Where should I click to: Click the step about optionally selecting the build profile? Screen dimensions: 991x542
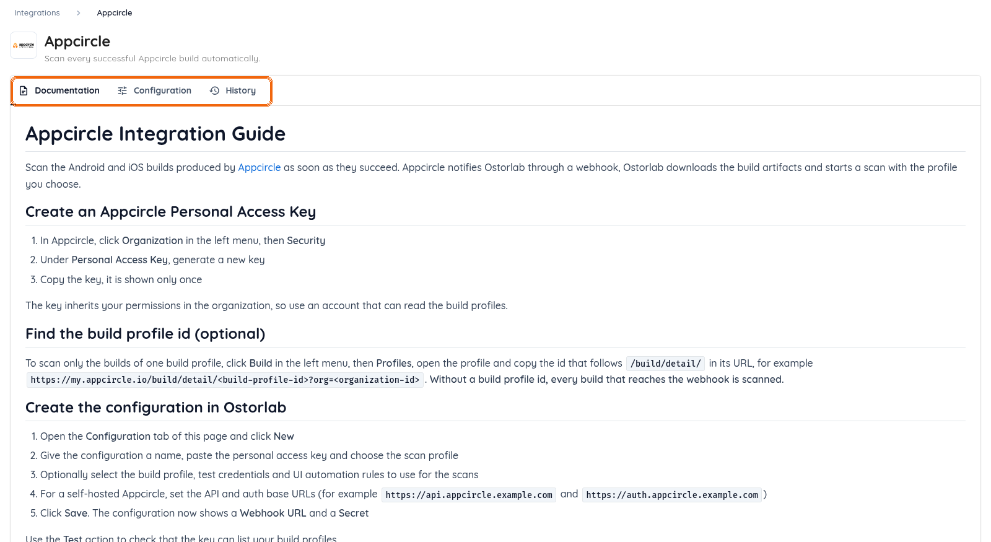point(260,475)
